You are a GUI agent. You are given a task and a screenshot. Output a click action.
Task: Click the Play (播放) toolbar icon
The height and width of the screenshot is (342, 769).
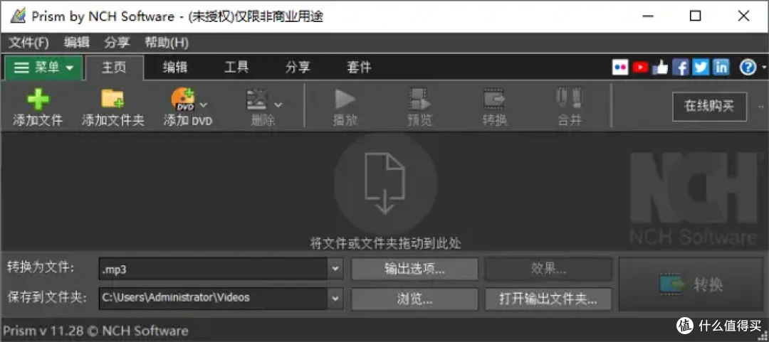coord(345,99)
